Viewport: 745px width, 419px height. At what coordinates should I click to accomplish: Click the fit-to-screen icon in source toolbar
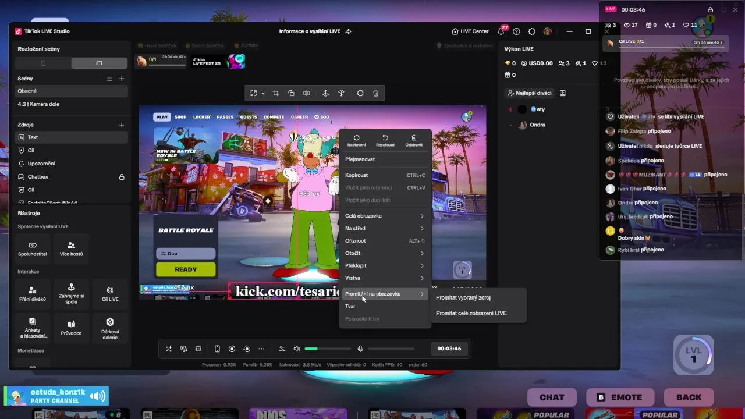click(253, 93)
